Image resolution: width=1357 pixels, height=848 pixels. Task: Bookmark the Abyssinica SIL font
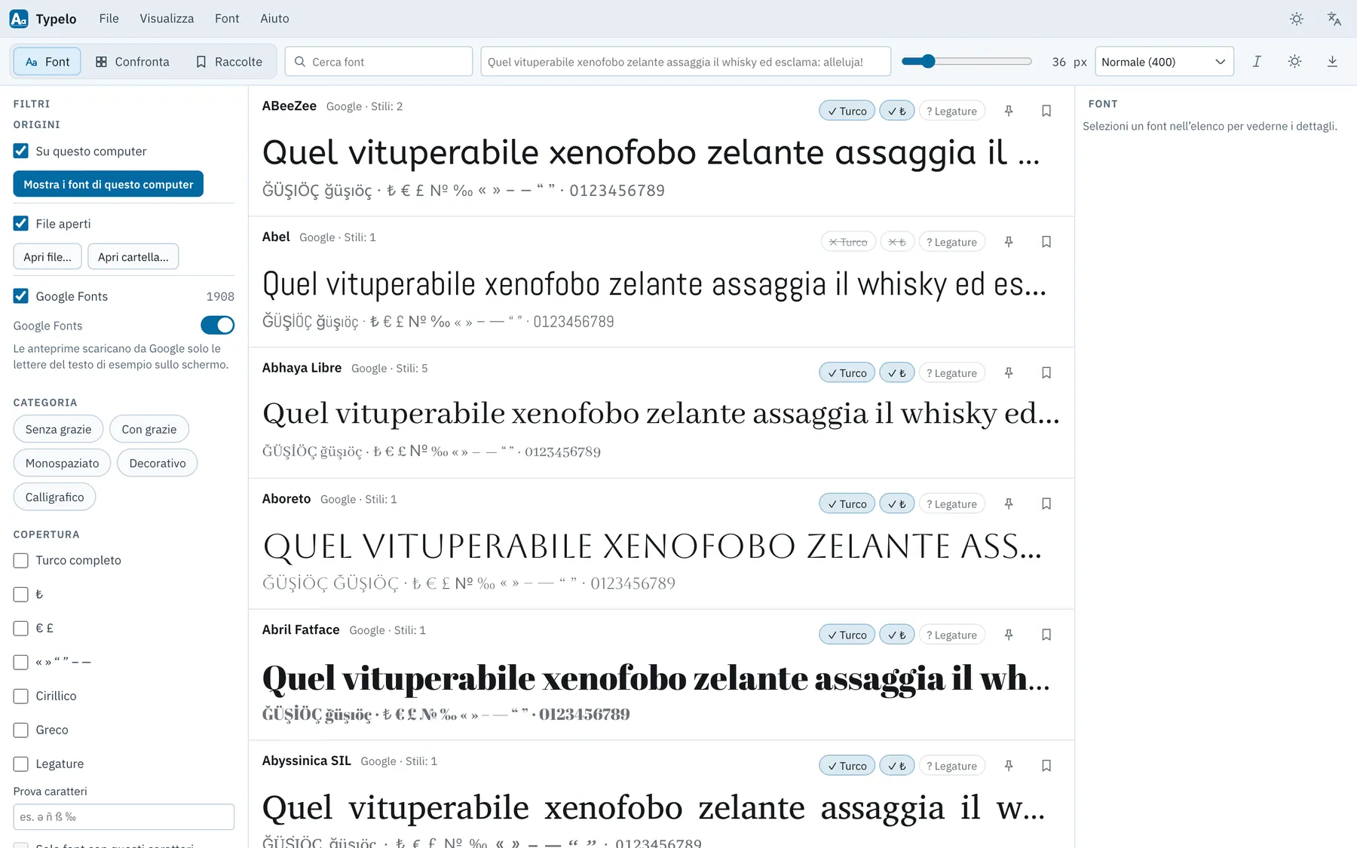tap(1046, 766)
